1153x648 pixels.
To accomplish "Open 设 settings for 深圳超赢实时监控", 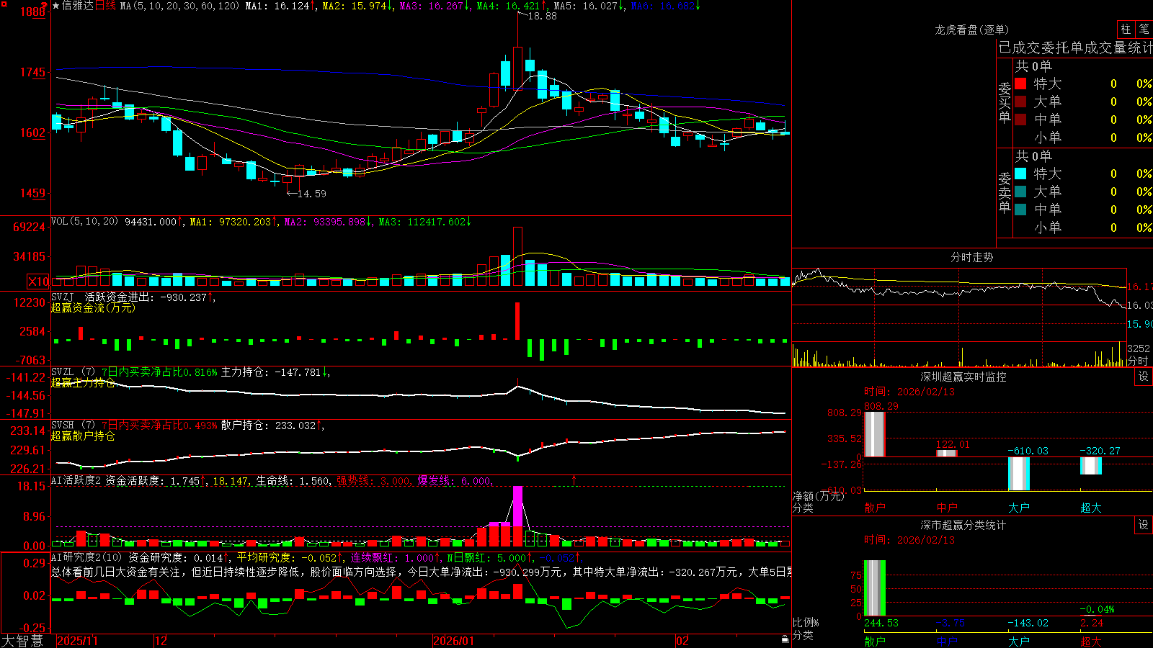I will (1144, 377).
